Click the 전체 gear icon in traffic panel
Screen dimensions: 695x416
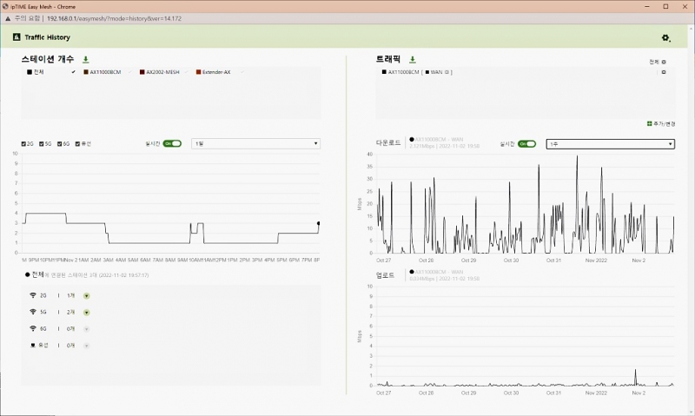click(x=664, y=63)
